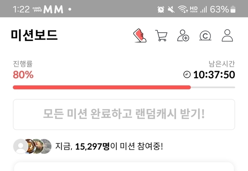Open the profile person icon

[227, 35]
